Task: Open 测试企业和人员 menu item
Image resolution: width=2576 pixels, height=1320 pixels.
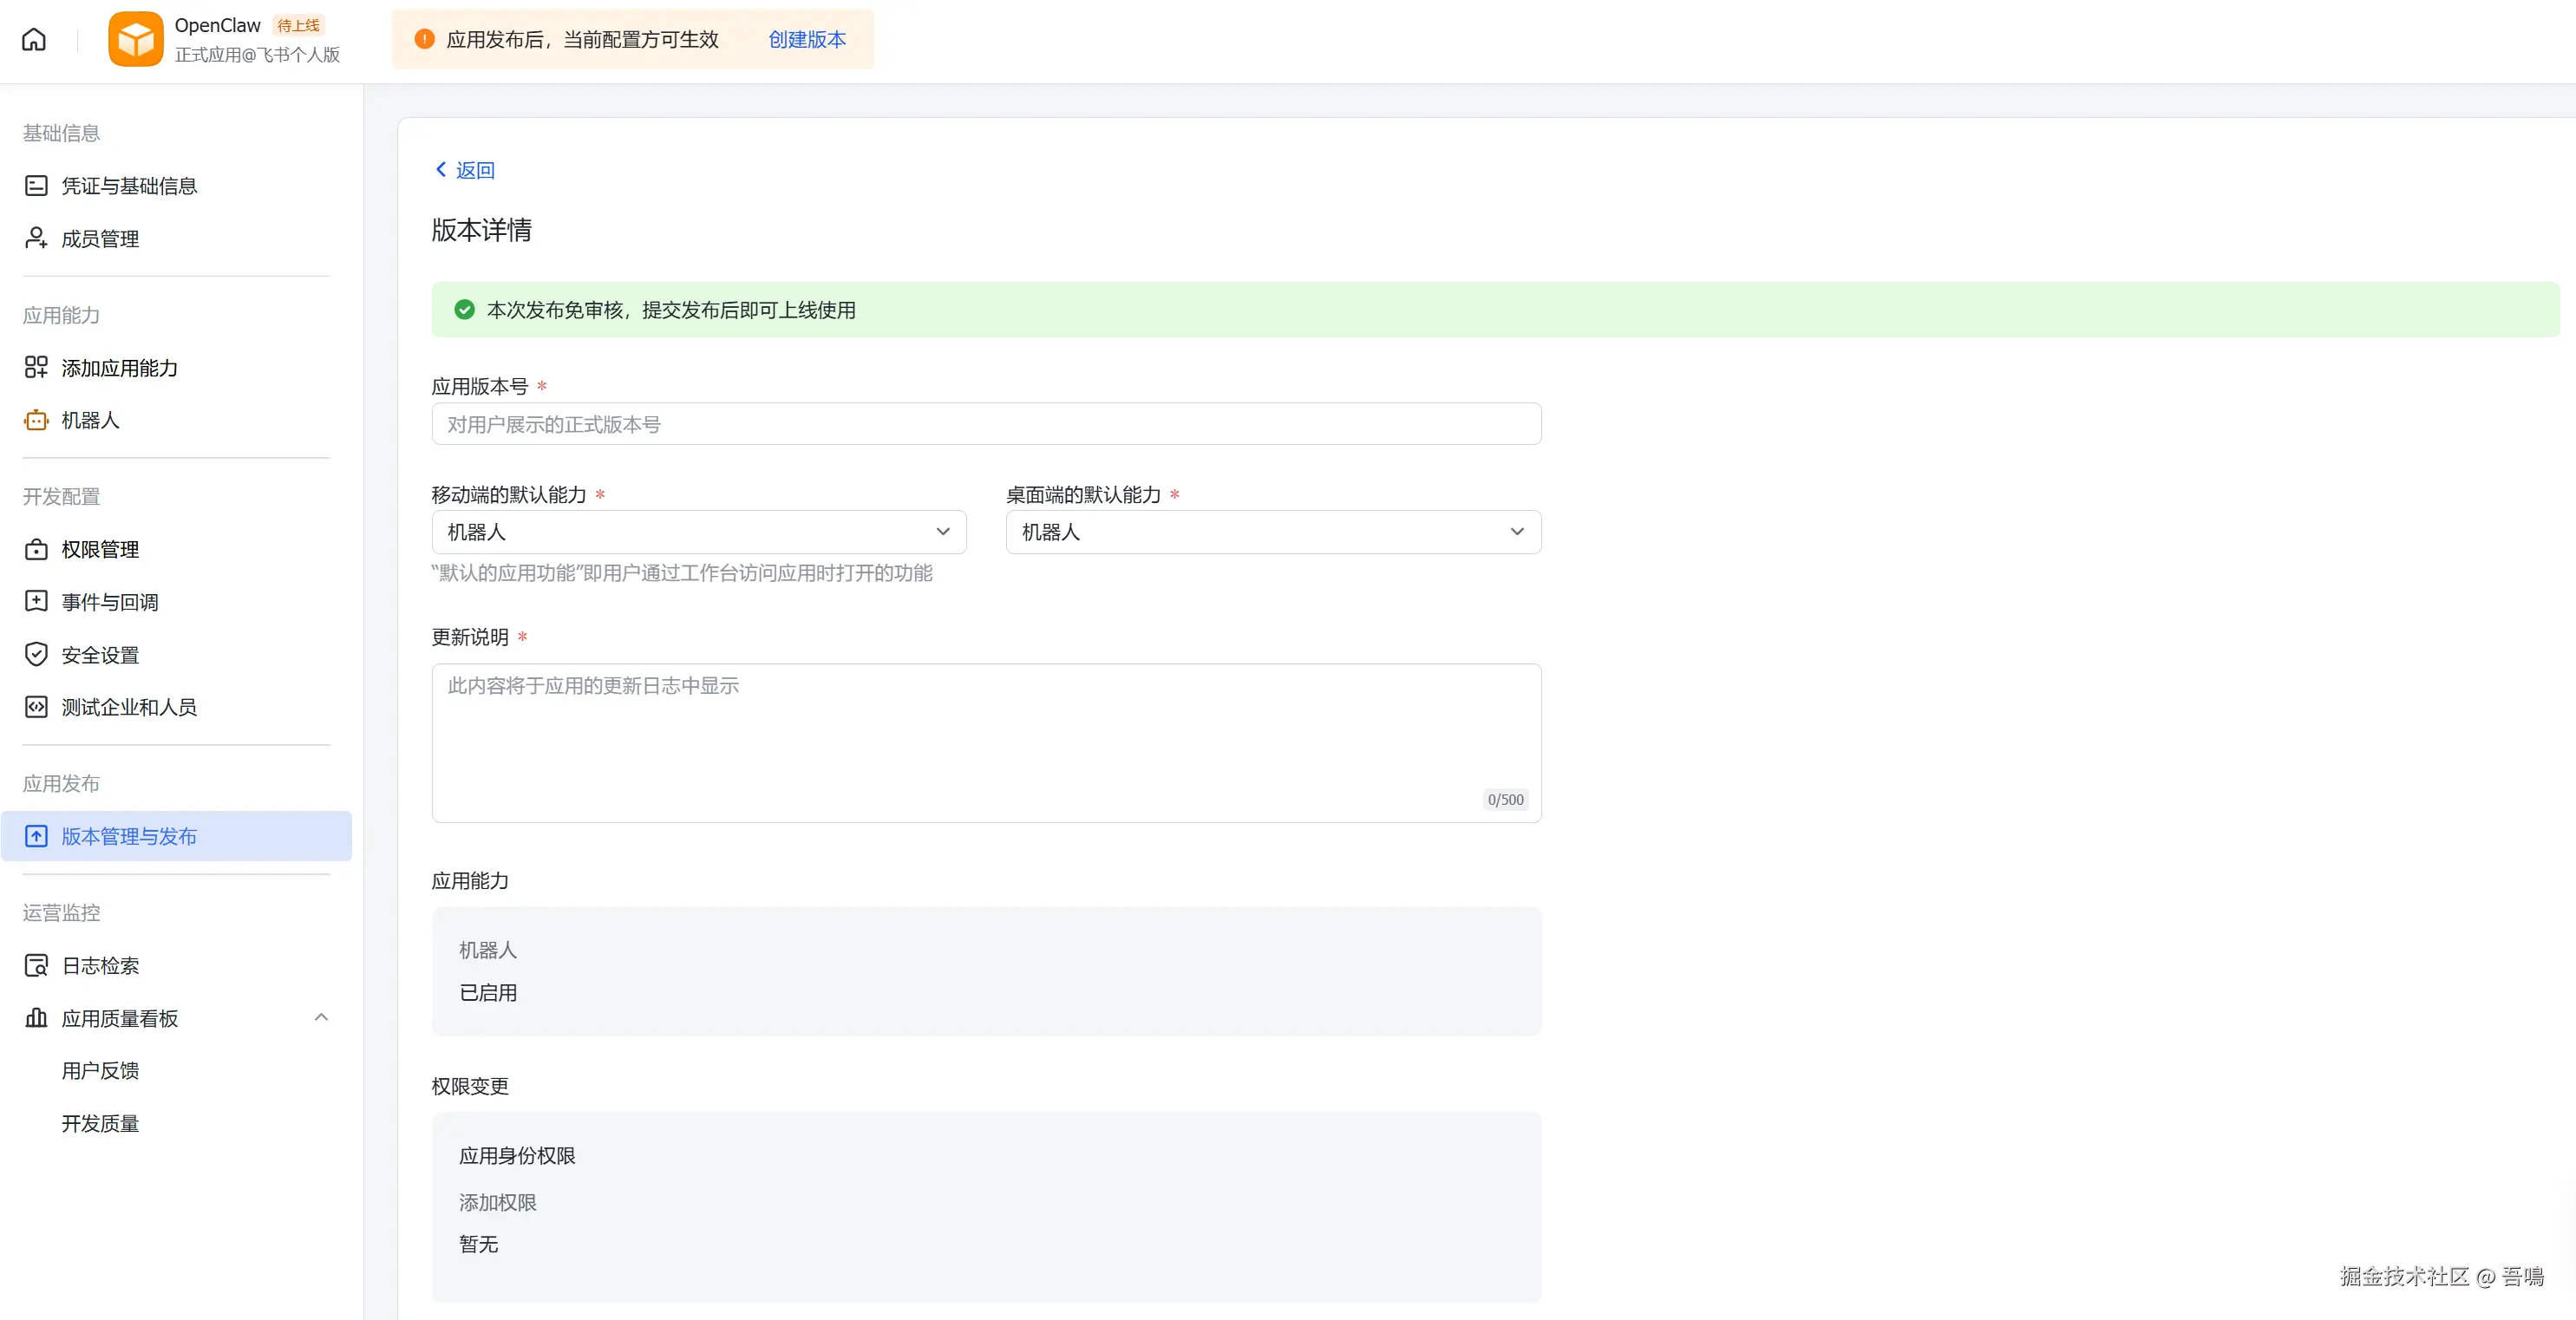Action: [129, 707]
